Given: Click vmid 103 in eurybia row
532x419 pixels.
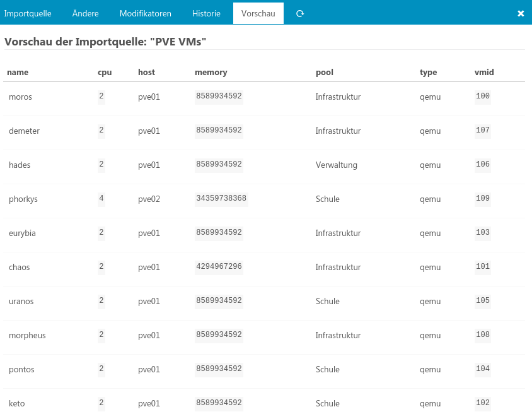Looking at the screenshot, I should coord(482,232).
